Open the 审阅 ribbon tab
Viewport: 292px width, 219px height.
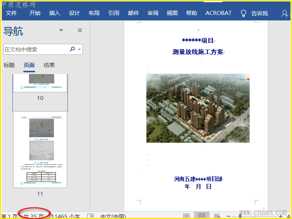pos(153,13)
